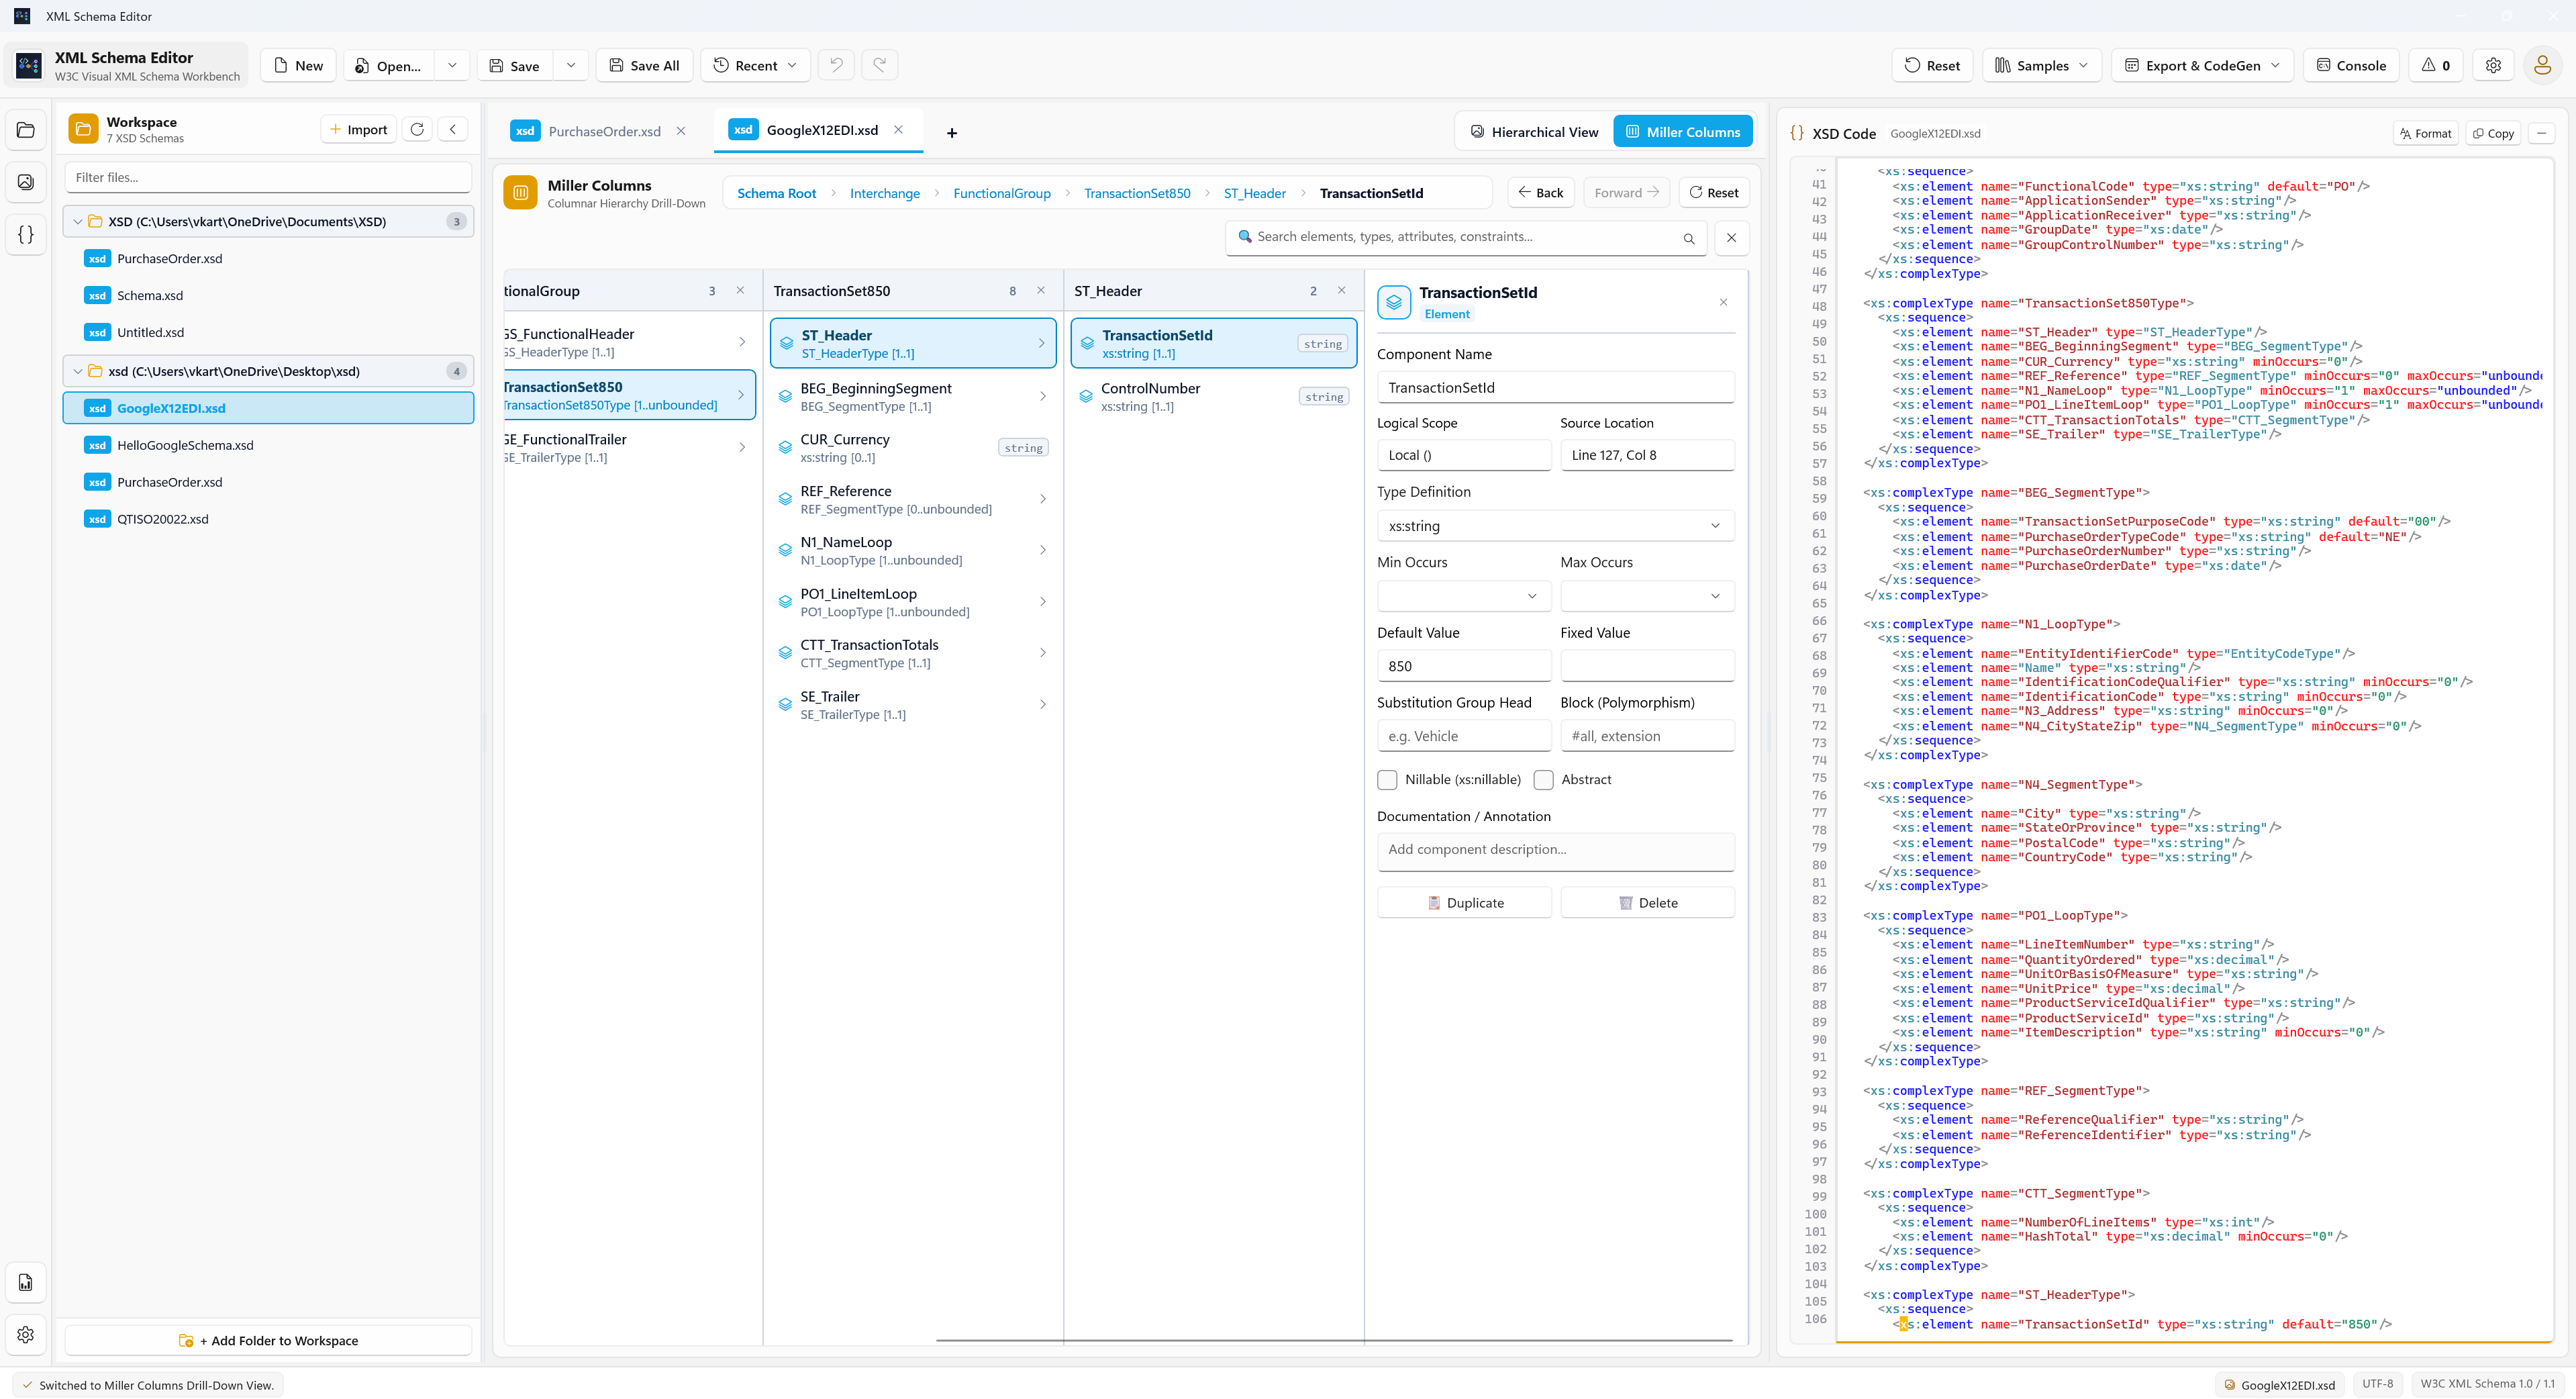This screenshot has height=1399, width=2576.
Task: Check the Abstract checkbox
Action: click(x=1543, y=780)
